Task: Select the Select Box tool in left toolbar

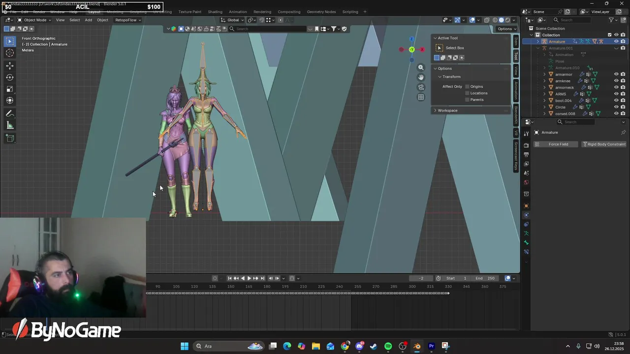Action: pyautogui.click(x=10, y=41)
